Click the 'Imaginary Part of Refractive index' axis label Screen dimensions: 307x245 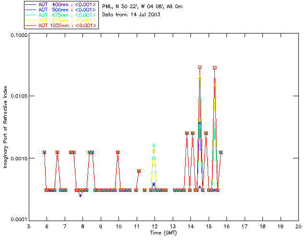pos(5,127)
